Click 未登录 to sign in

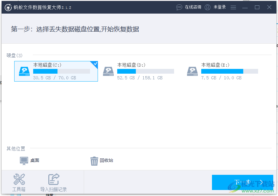[221, 7]
